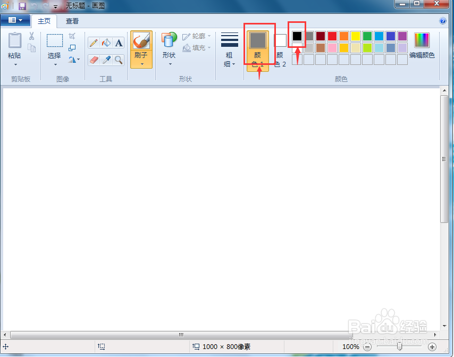Pick the lavender color swatch

402,48
